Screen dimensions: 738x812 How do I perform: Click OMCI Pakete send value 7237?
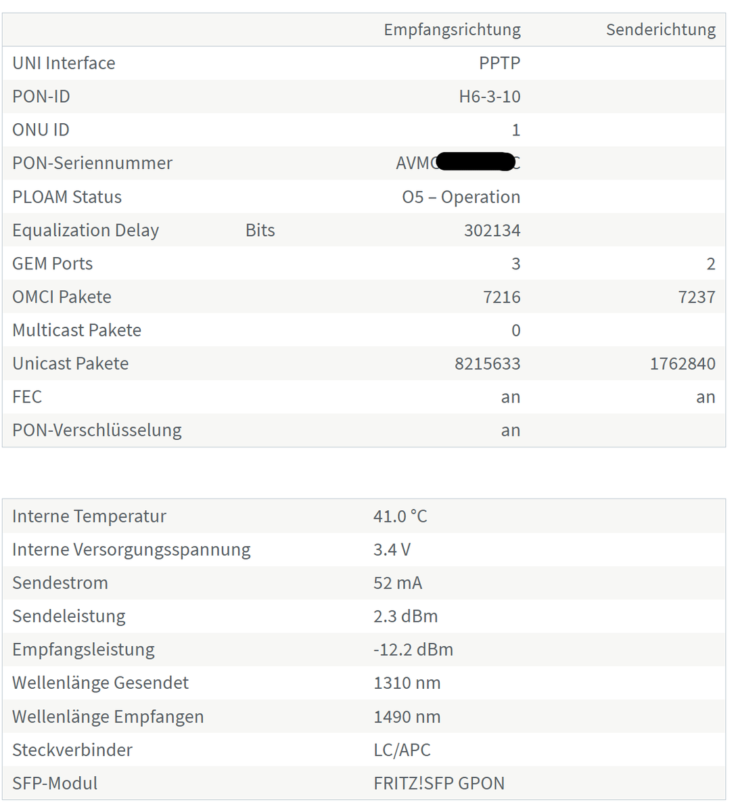tap(697, 296)
